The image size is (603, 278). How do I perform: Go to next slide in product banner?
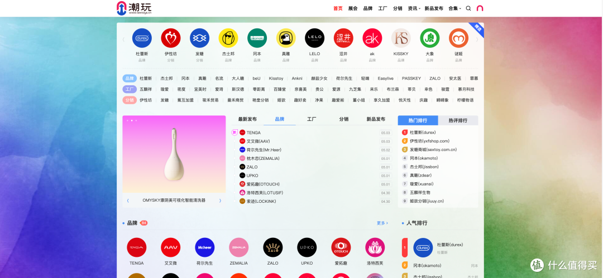point(221,201)
